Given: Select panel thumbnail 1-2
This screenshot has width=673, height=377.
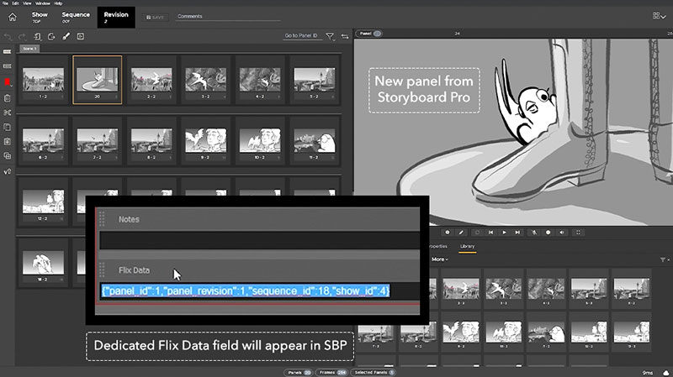Looking at the screenshot, I should click(44, 80).
